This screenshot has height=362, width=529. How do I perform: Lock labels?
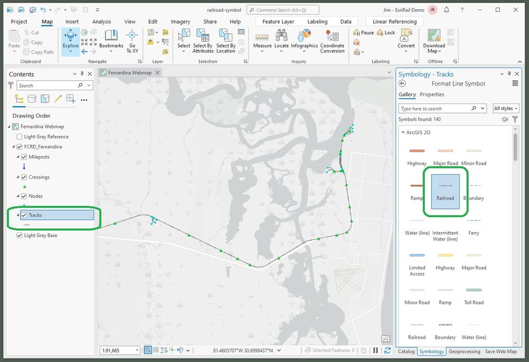pos(385,33)
